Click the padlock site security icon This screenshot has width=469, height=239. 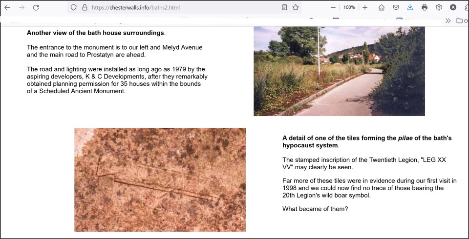(x=84, y=8)
